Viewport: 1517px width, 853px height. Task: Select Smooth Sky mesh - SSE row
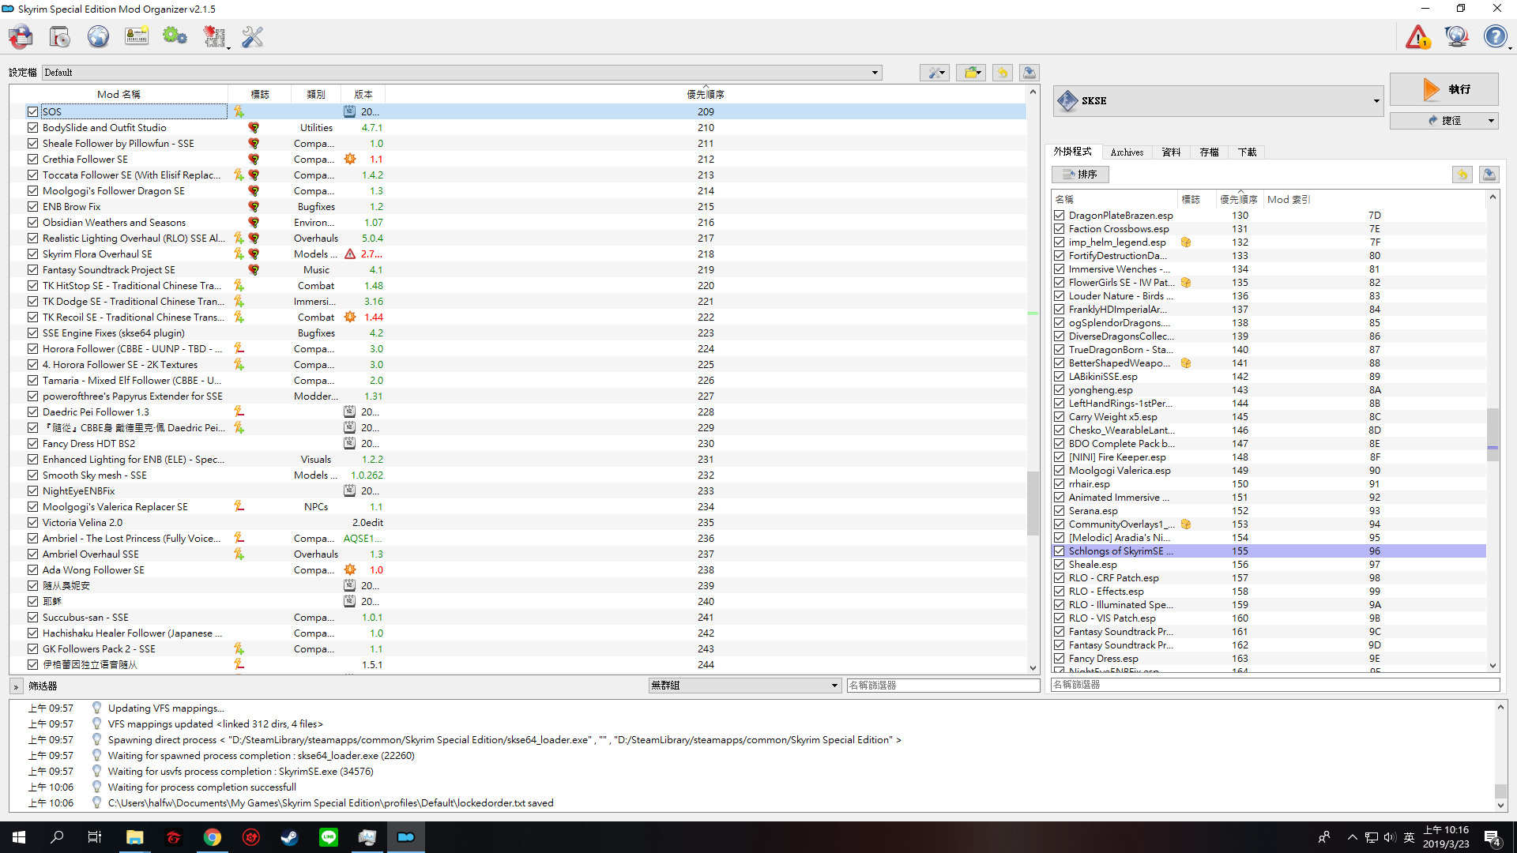518,475
